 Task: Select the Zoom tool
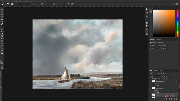2,56
